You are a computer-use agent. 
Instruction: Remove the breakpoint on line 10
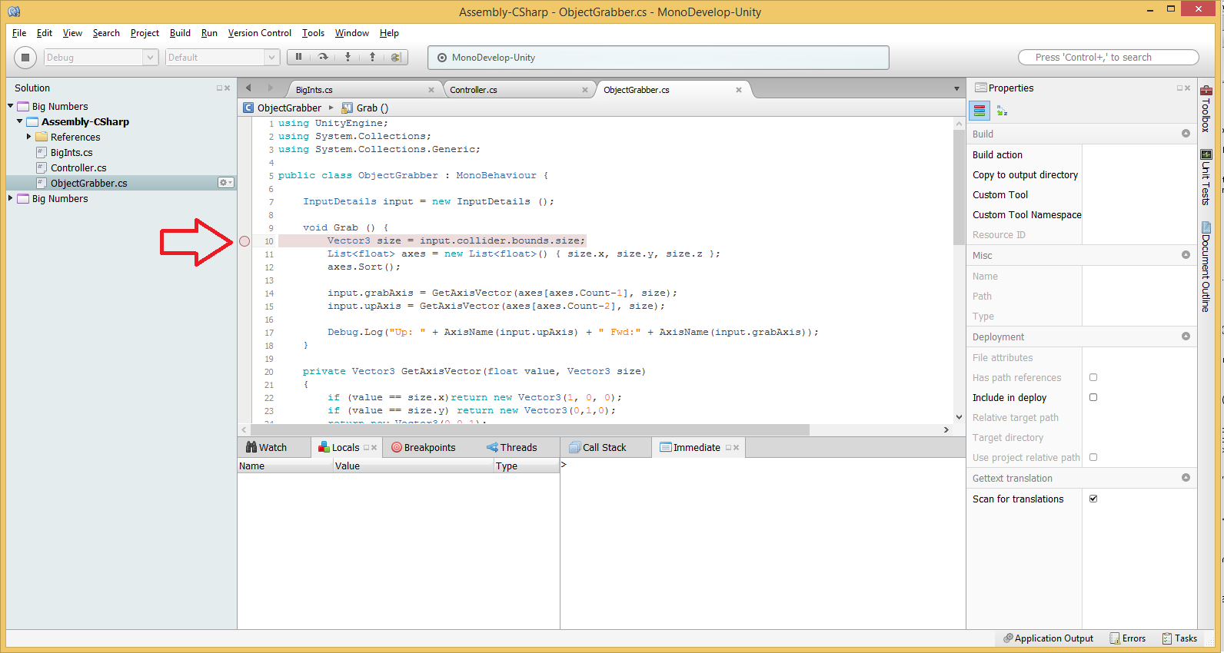coord(244,241)
